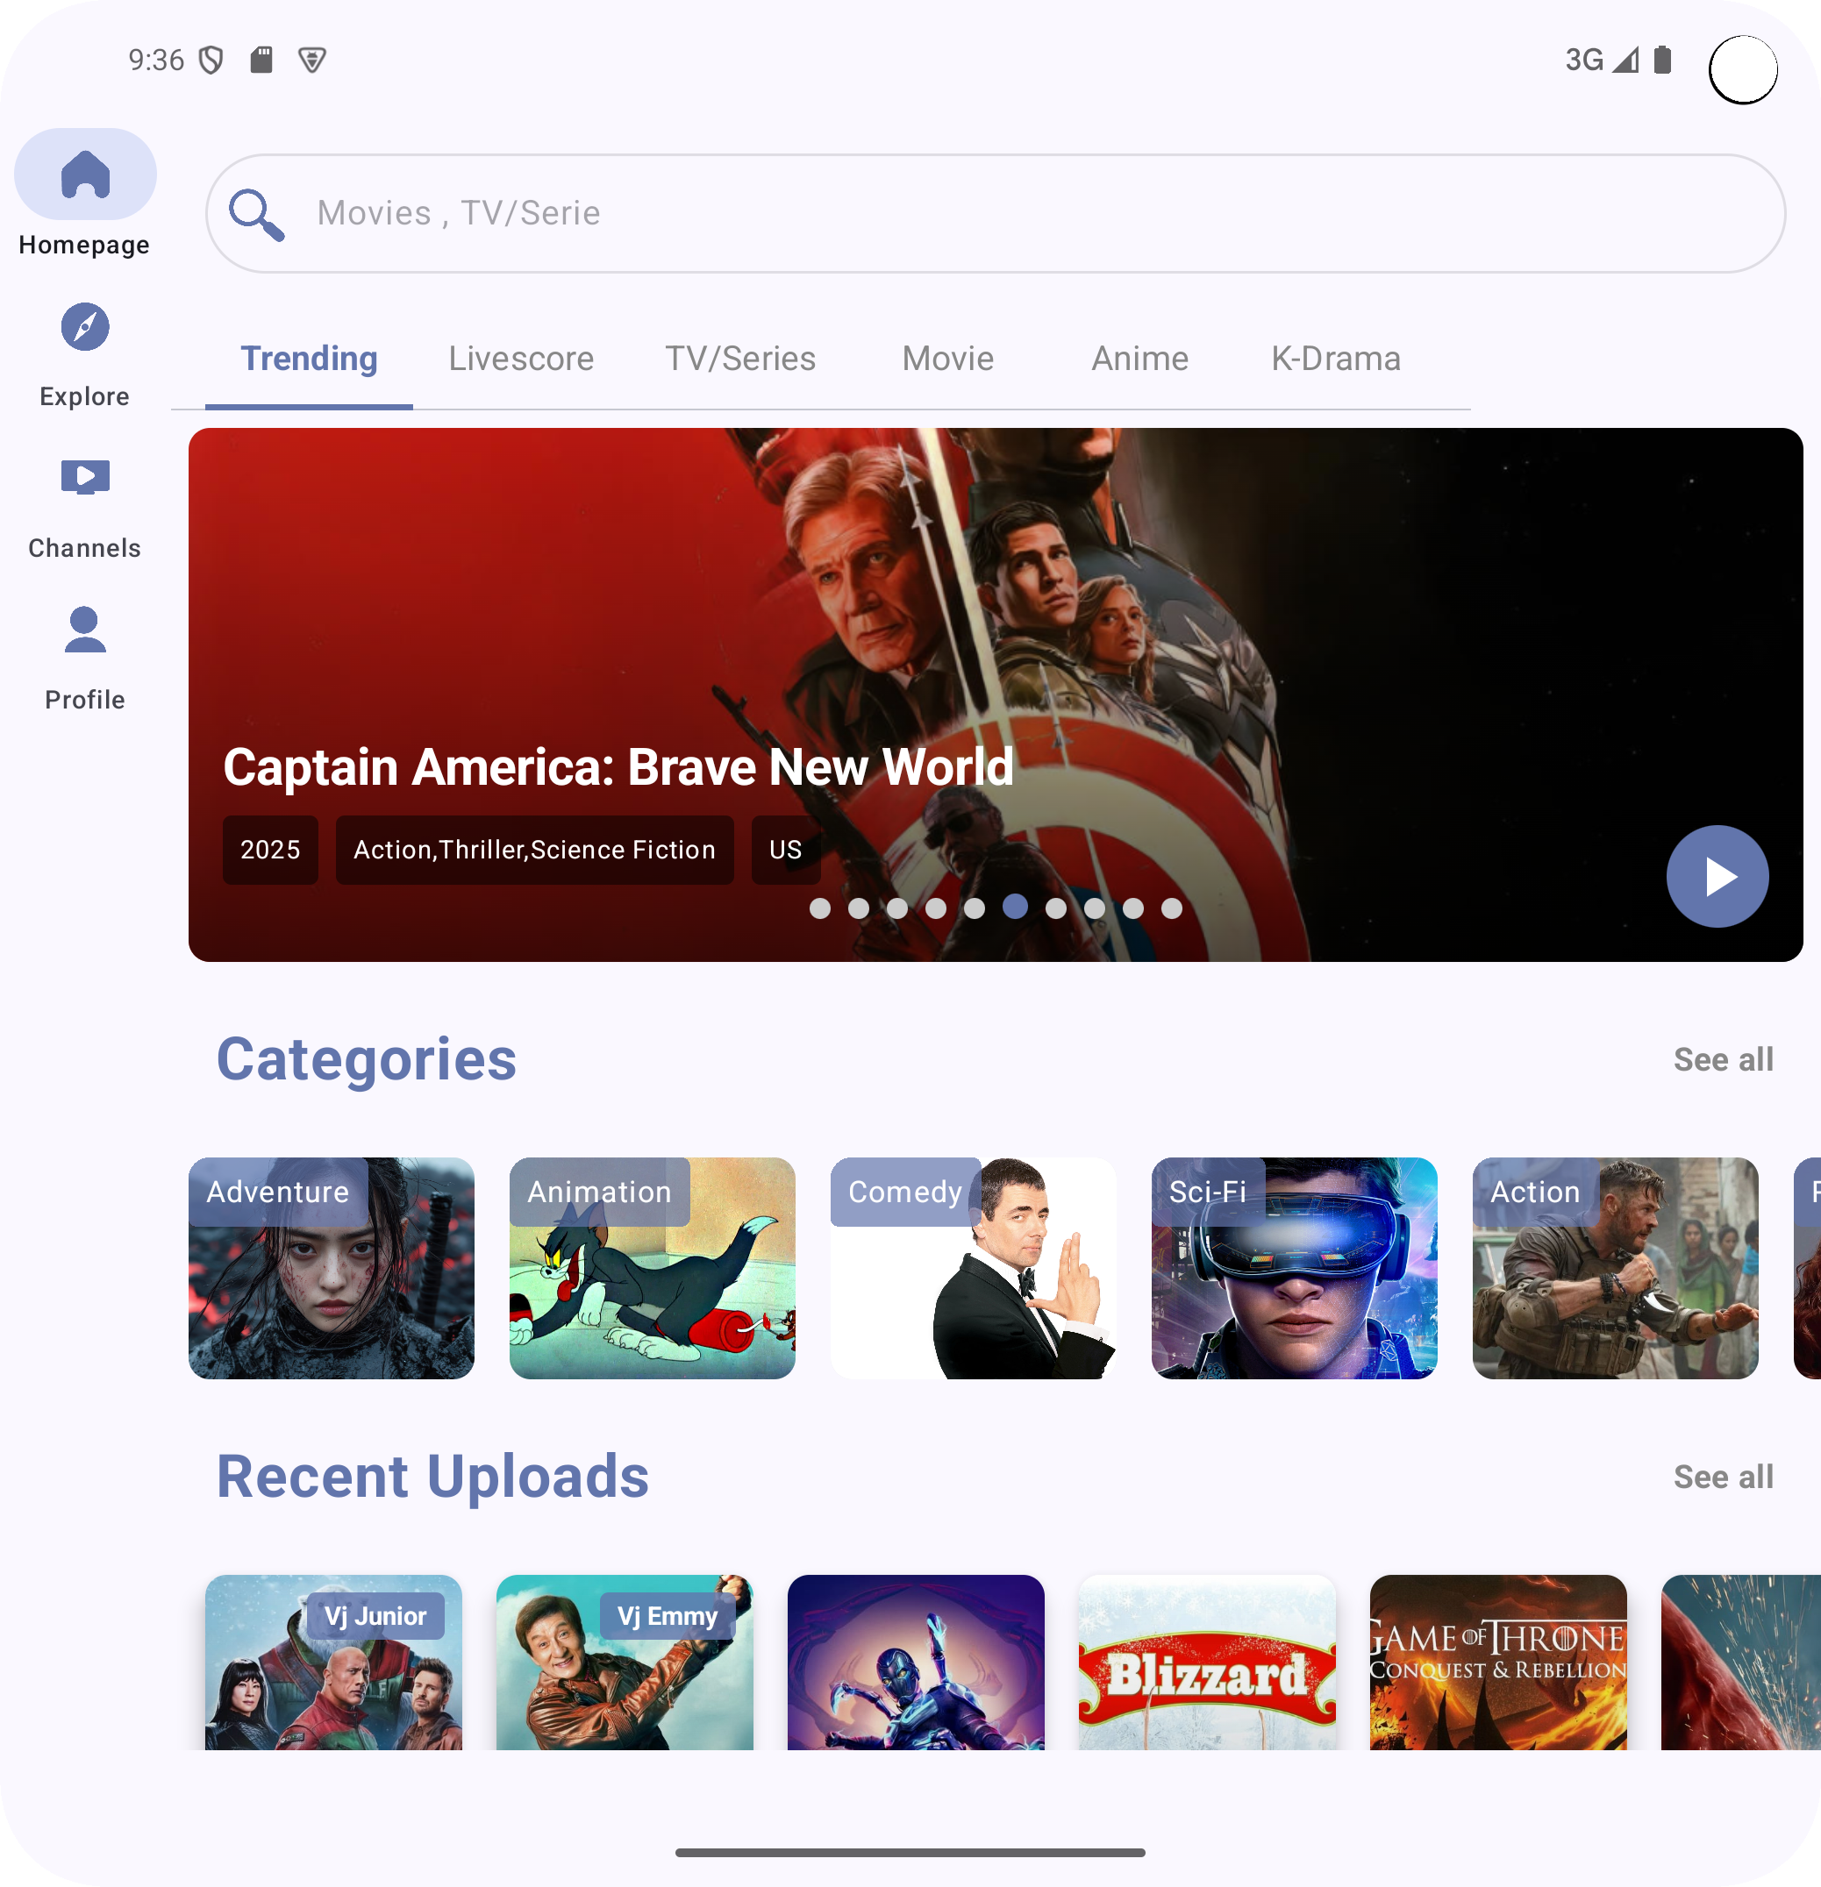Jump to first carousel slide dot

tap(819, 908)
